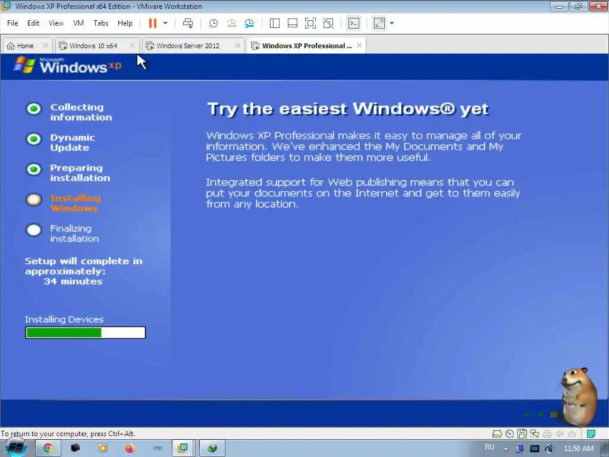Click the hamster desktop mascot
609x457 pixels.
[x=579, y=396]
